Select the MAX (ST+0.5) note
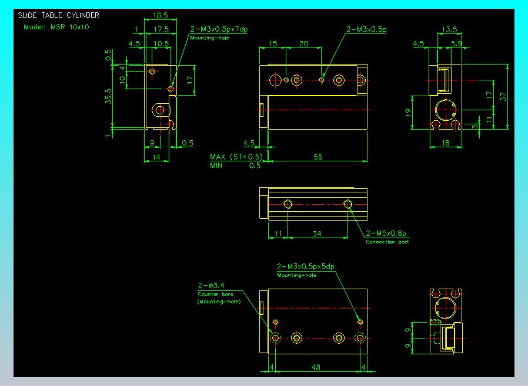Screen dimensions: 528x386 236,157
